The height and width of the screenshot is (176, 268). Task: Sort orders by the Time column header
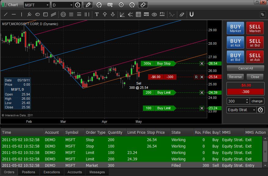pos(22,132)
